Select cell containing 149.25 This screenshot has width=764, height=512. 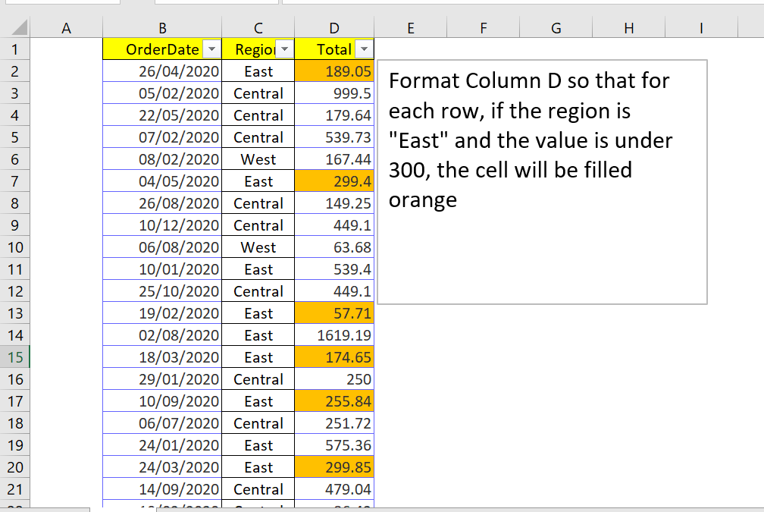click(334, 203)
